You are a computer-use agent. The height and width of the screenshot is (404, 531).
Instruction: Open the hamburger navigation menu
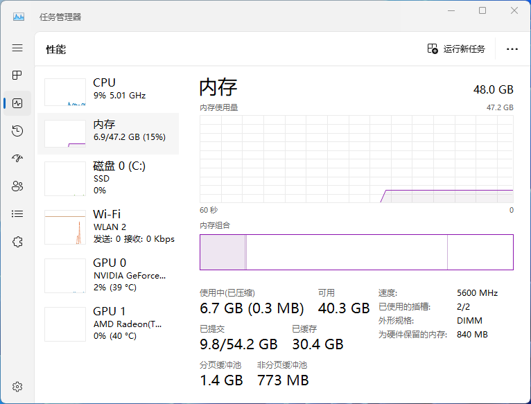[x=17, y=48]
